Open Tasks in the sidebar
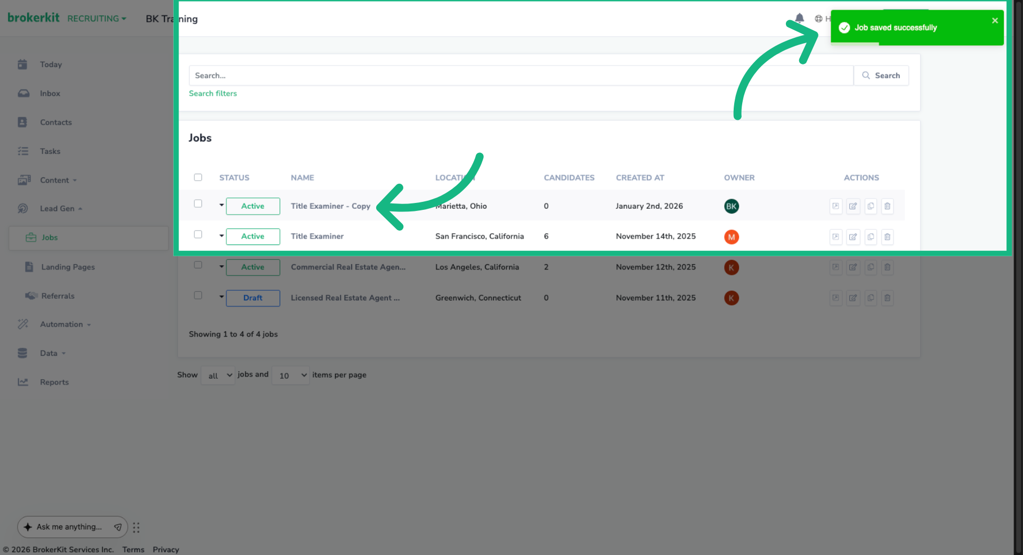This screenshot has width=1023, height=555. click(x=50, y=151)
